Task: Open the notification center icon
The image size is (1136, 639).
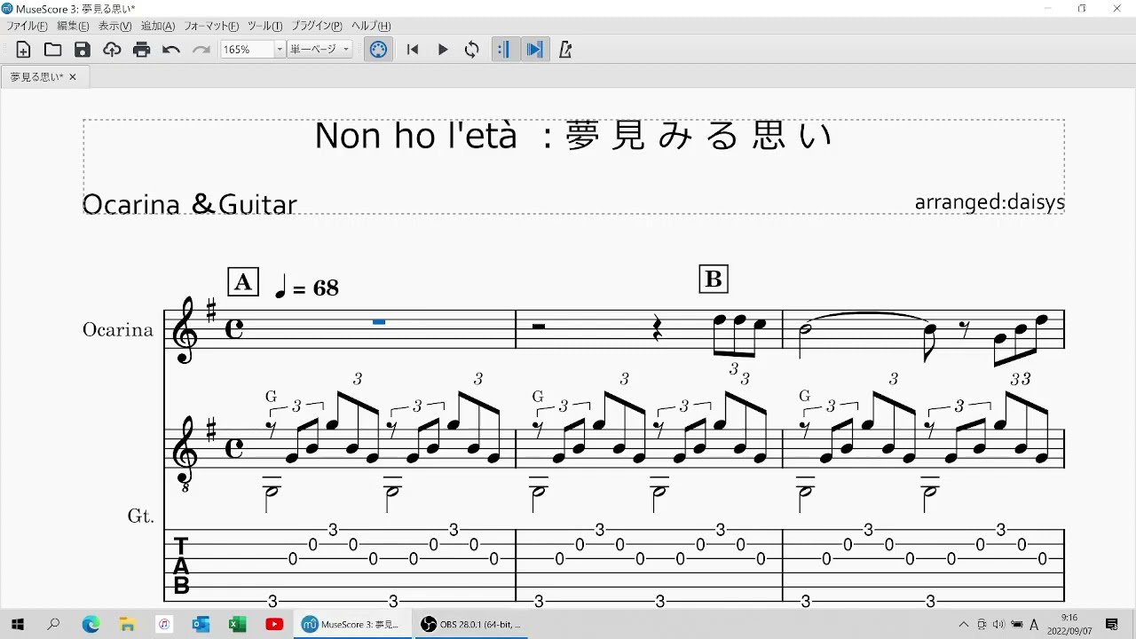Action: 1112,624
